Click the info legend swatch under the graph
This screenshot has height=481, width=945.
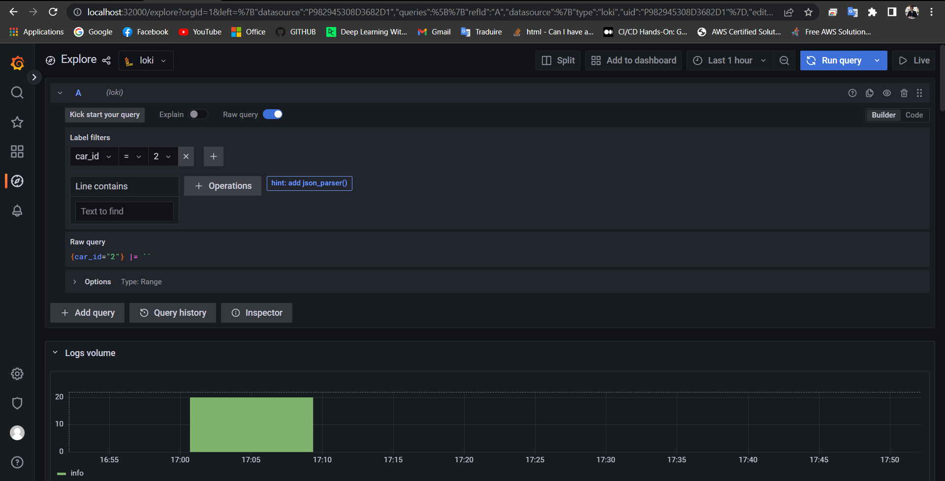point(62,473)
